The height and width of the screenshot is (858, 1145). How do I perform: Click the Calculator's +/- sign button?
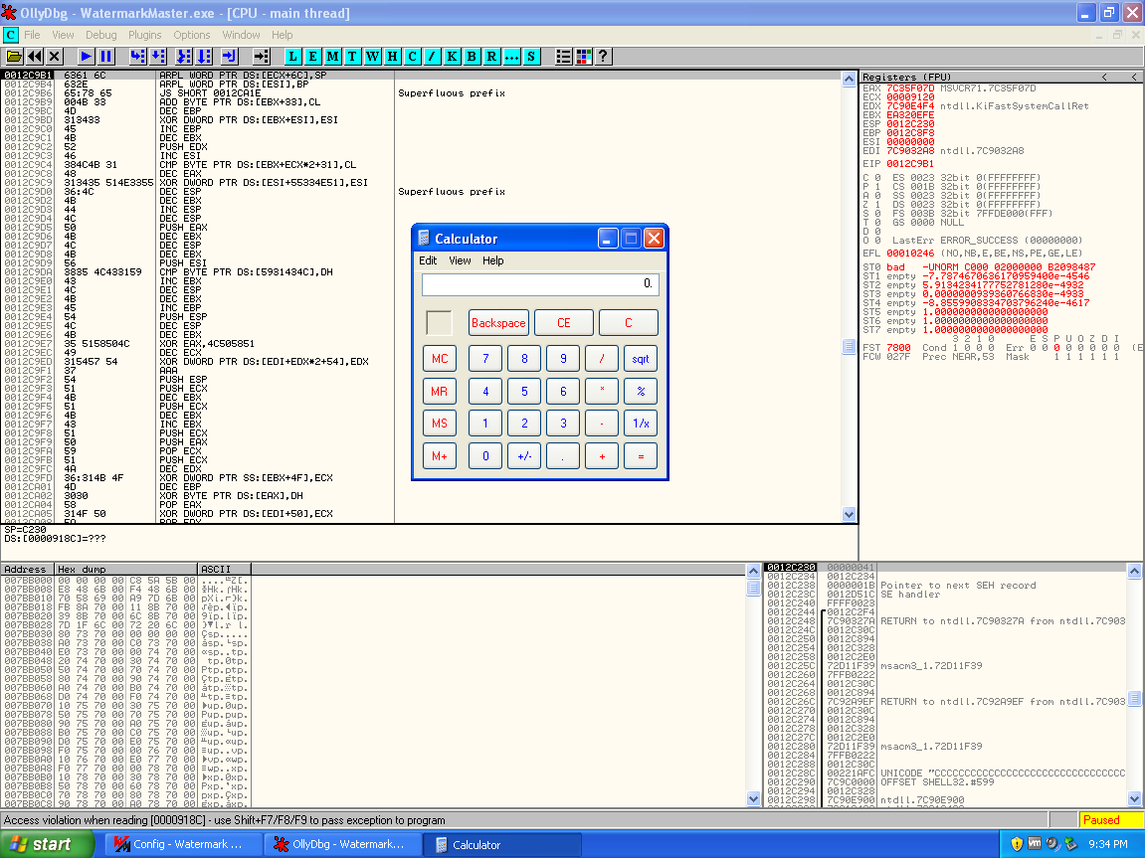pos(524,456)
